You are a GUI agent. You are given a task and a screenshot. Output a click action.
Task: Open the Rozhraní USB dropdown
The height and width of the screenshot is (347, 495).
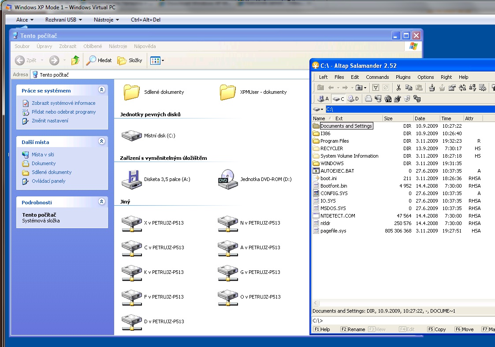(64, 19)
